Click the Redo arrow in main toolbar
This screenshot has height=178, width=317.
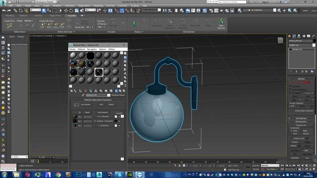point(9,10)
